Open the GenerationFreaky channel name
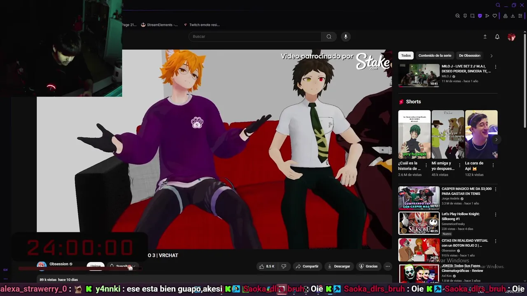The height and width of the screenshot is (296, 527). pyautogui.click(x=453, y=224)
